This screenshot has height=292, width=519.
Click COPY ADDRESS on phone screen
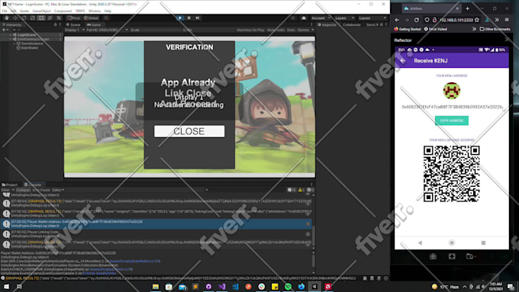(x=452, y=120)
